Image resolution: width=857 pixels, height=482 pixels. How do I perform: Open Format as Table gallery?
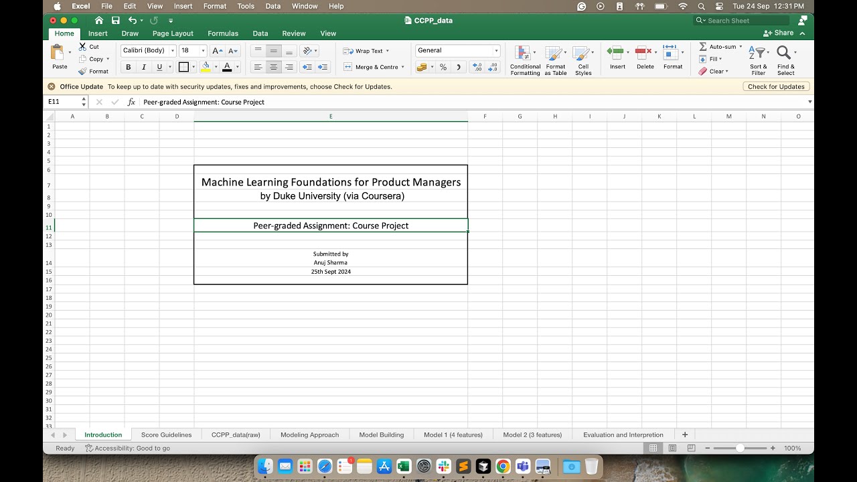click(556, 60)
